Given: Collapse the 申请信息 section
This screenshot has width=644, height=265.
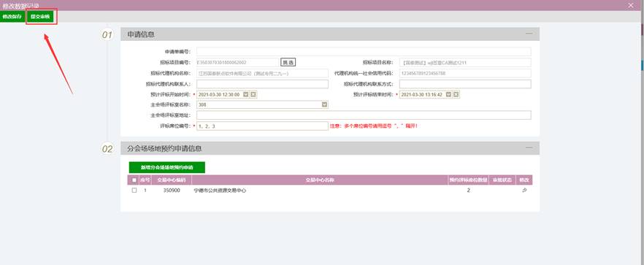Looking at the screenshot, I should pyautogui.click(x=529, y=34).
